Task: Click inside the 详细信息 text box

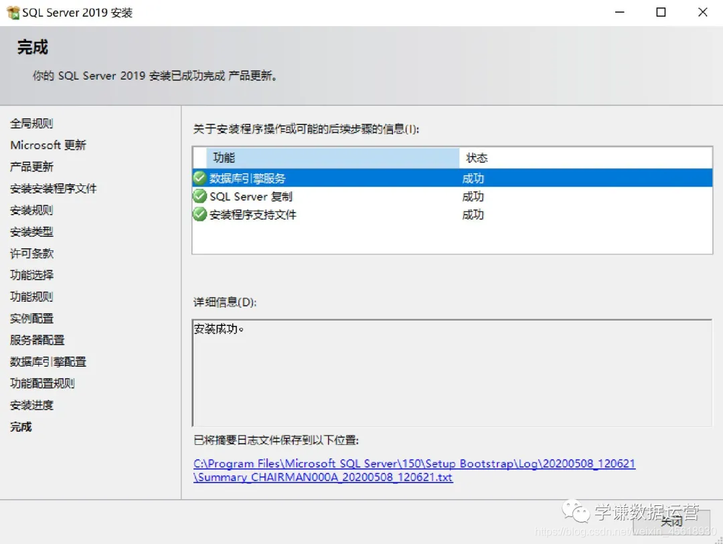Action: [x=453, y=373]
